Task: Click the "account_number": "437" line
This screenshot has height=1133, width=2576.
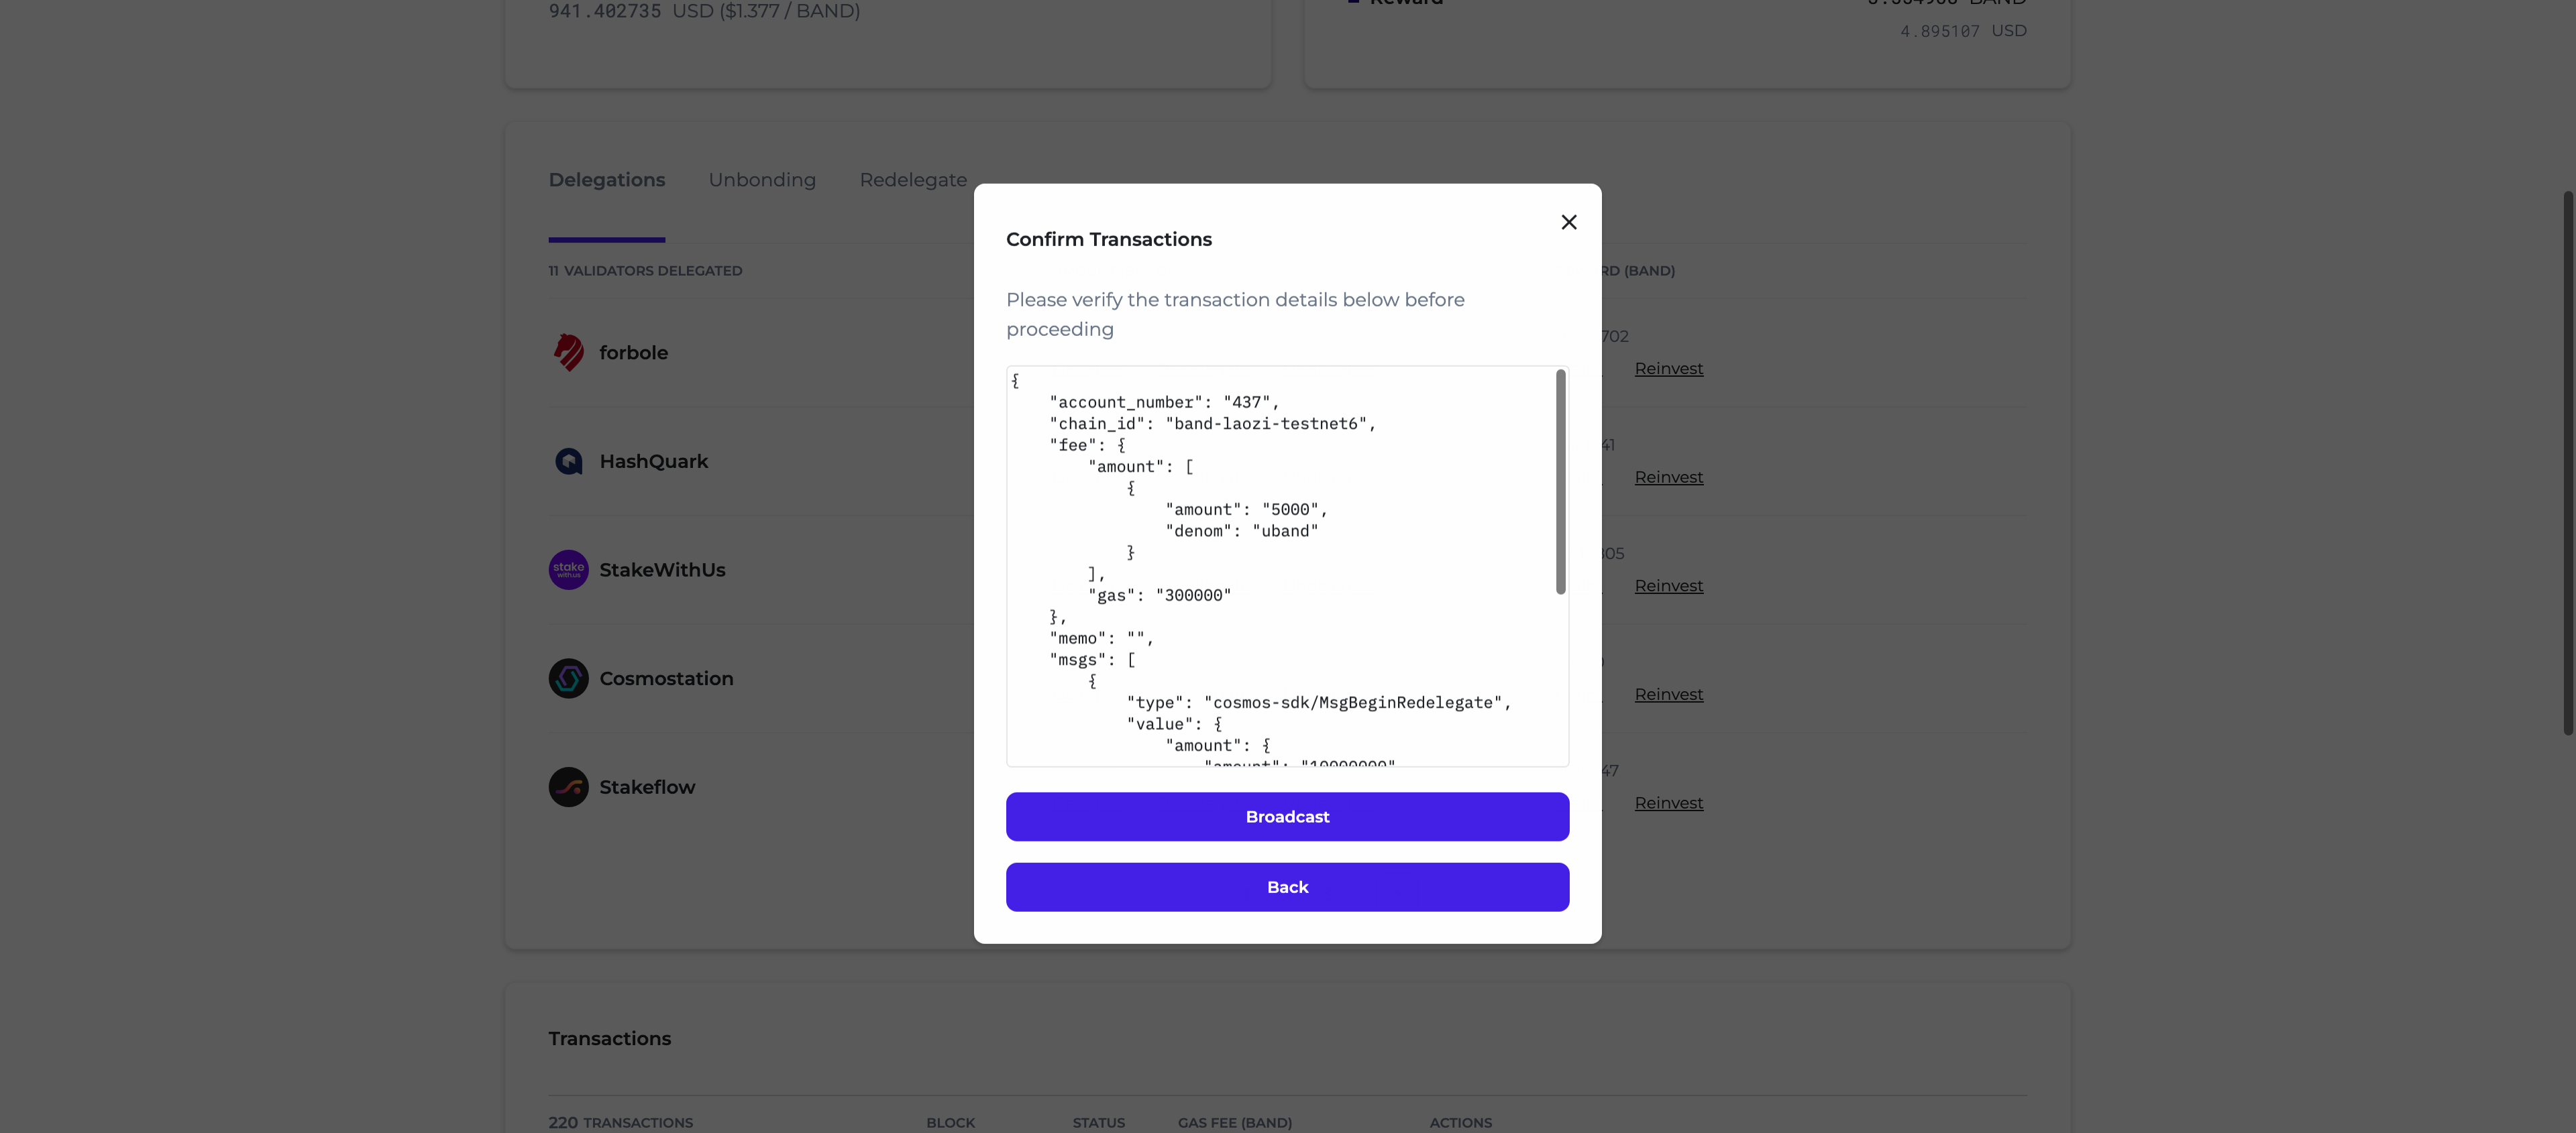Action: click(x=1164, y=402)
